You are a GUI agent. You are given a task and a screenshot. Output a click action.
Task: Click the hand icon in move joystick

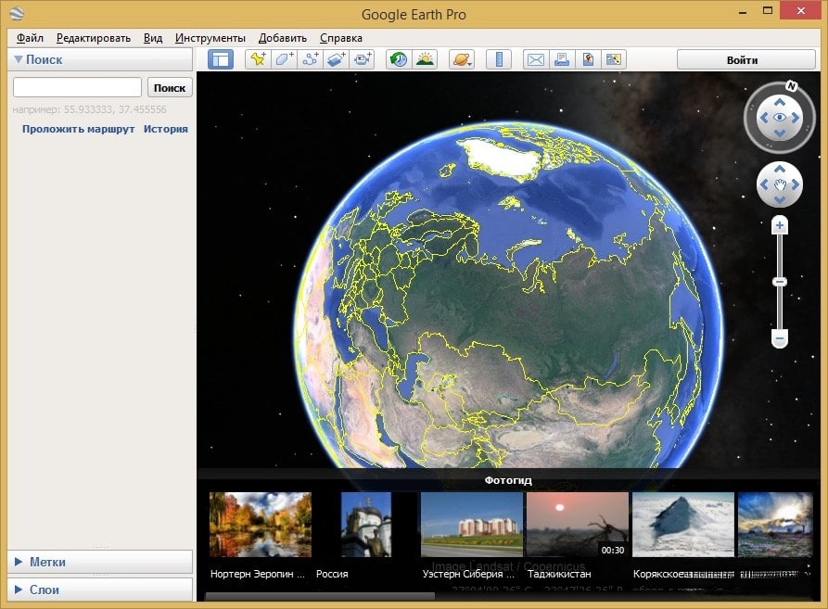coord(780,184)
